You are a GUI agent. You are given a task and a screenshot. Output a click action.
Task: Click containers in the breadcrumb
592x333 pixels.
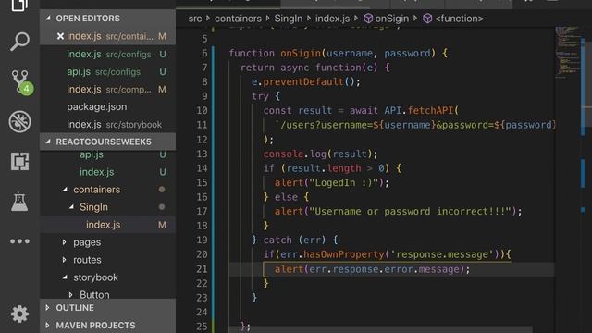238,18
